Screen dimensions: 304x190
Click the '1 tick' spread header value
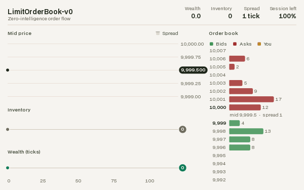(251, 16)
